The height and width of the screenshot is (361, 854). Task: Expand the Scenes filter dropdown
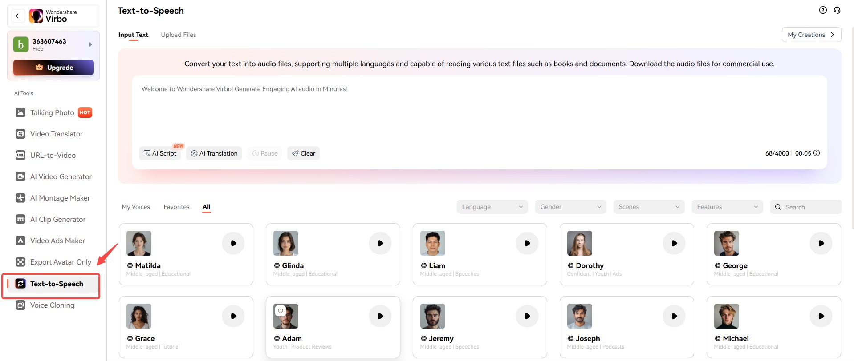pos(649,207)
